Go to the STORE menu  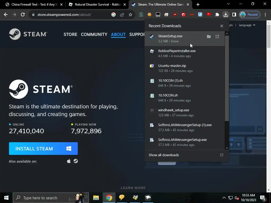pos(70,34)
